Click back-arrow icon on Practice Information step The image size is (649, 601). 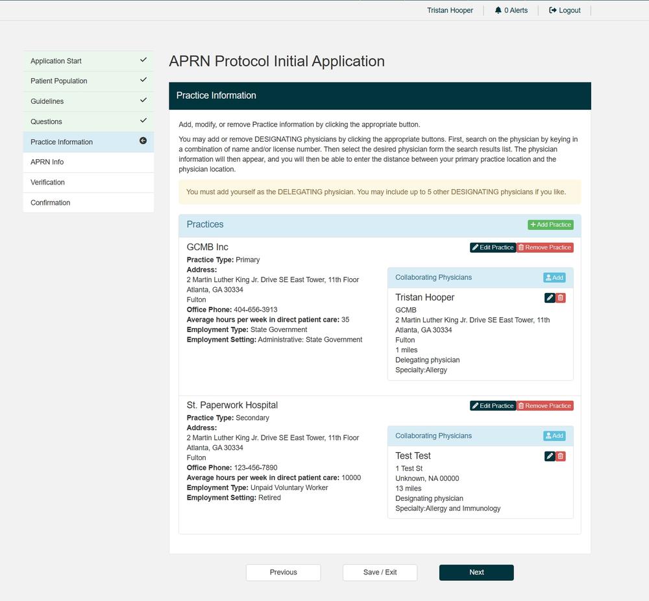[x=143, y=141]
